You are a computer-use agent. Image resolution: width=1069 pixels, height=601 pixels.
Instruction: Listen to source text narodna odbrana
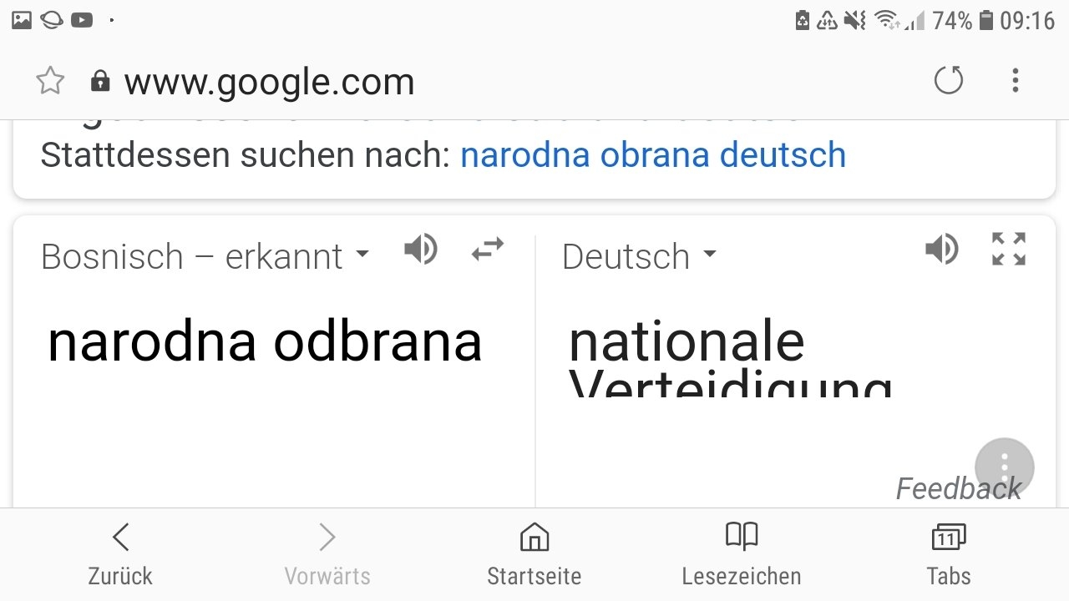pyautogui.click(x=420, y=250)
